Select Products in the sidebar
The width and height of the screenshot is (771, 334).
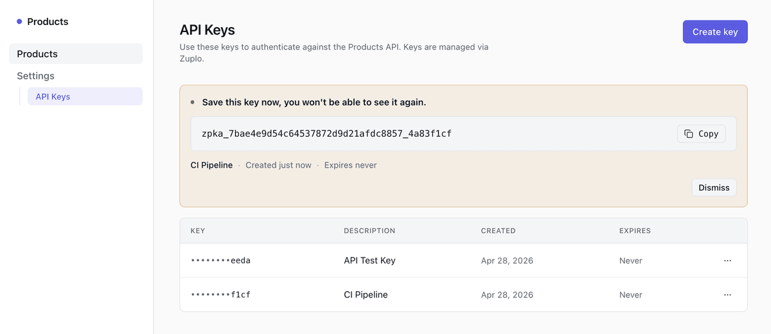tap(76, 54)
